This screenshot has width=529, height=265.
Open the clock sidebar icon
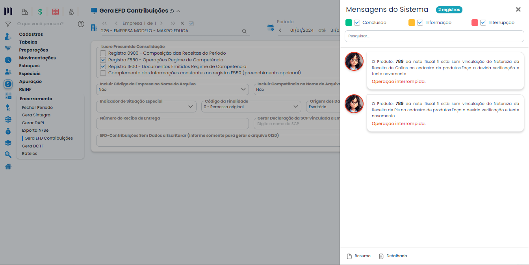pyautogui.click(x=8, y=60)
